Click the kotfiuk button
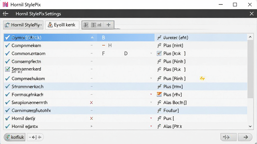The image size is (257, 144). pos(15,137)
